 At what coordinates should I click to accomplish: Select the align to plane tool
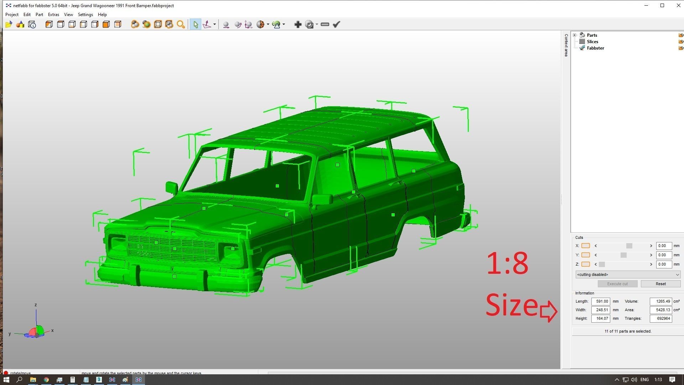(207, 24)
